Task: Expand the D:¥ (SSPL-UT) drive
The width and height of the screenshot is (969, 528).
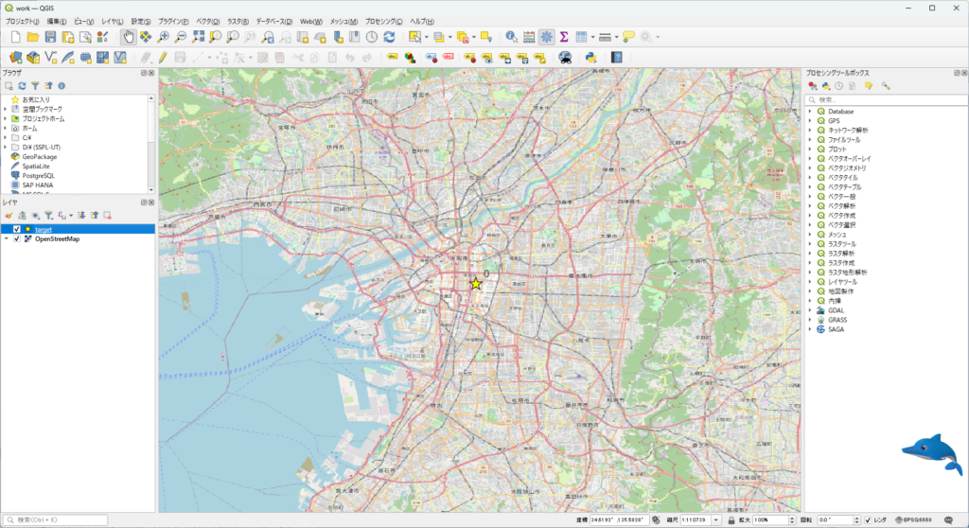Action: pyautogui.click(x=6, y=148)
